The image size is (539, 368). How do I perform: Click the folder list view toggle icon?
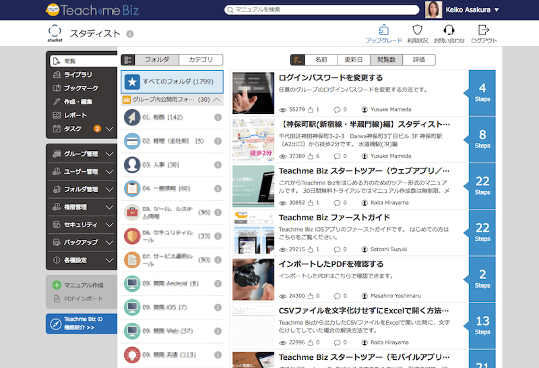pyautogui.click(x=128, y=60)
